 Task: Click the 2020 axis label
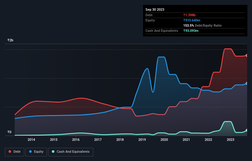click(164, 140)
